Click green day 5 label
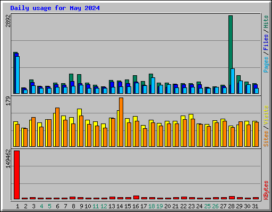The image size is (272, 212). coord(49,206)
